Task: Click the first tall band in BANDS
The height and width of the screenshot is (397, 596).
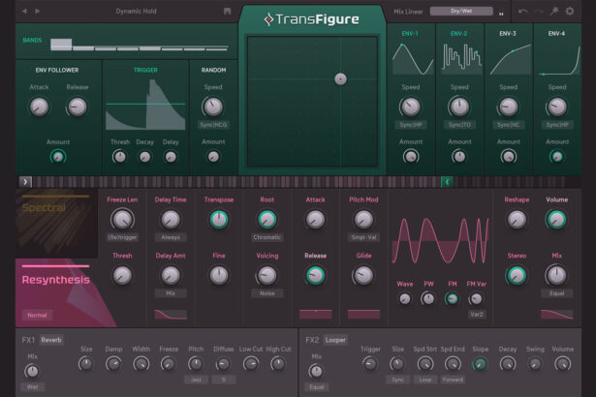Action: tap(61, 45)
